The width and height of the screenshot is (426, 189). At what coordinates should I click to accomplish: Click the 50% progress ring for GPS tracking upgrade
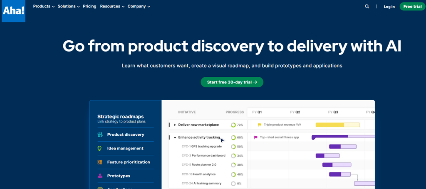click(x=233, y=147)
